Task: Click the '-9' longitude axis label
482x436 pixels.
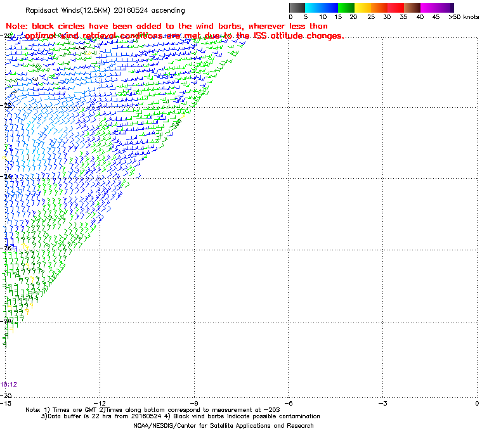Action: pos(194,404)
